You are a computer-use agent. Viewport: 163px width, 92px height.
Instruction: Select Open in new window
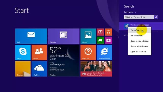140,41
